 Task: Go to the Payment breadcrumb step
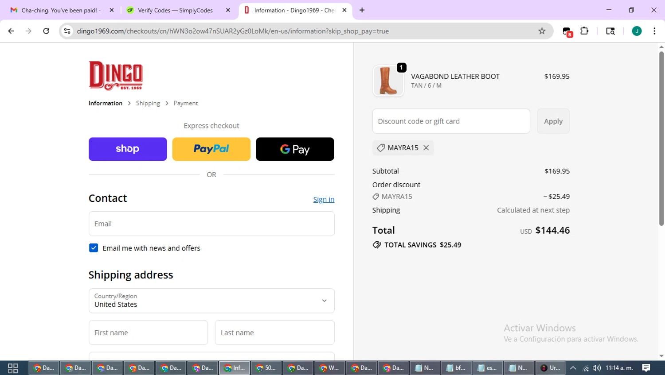[186, 103]
